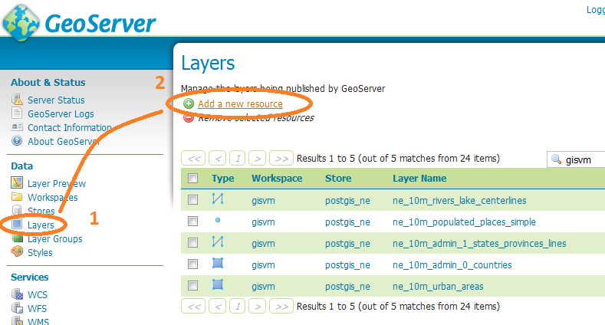605x325 pixels.
Task: Click the WFS service icon
Action: [17, 308]
